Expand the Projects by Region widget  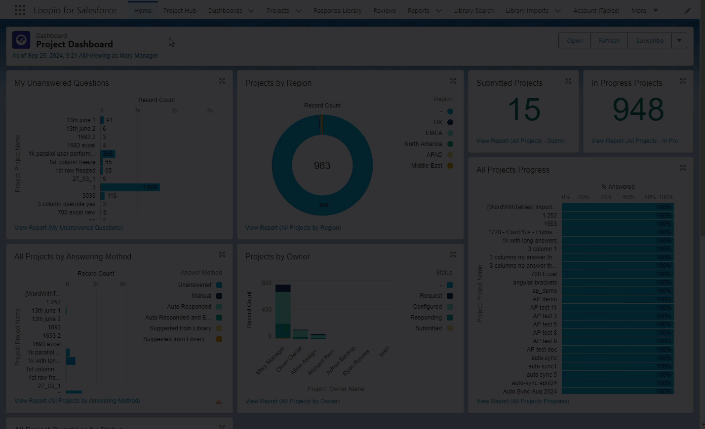[453, 81]
